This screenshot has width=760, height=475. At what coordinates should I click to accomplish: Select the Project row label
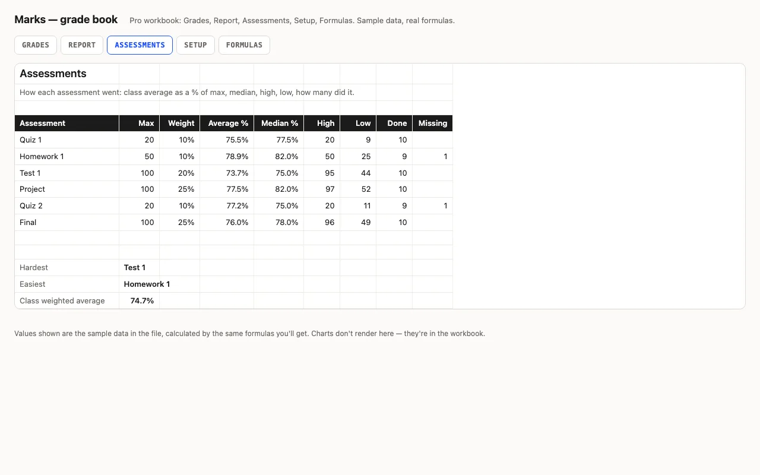pos(67,189)
